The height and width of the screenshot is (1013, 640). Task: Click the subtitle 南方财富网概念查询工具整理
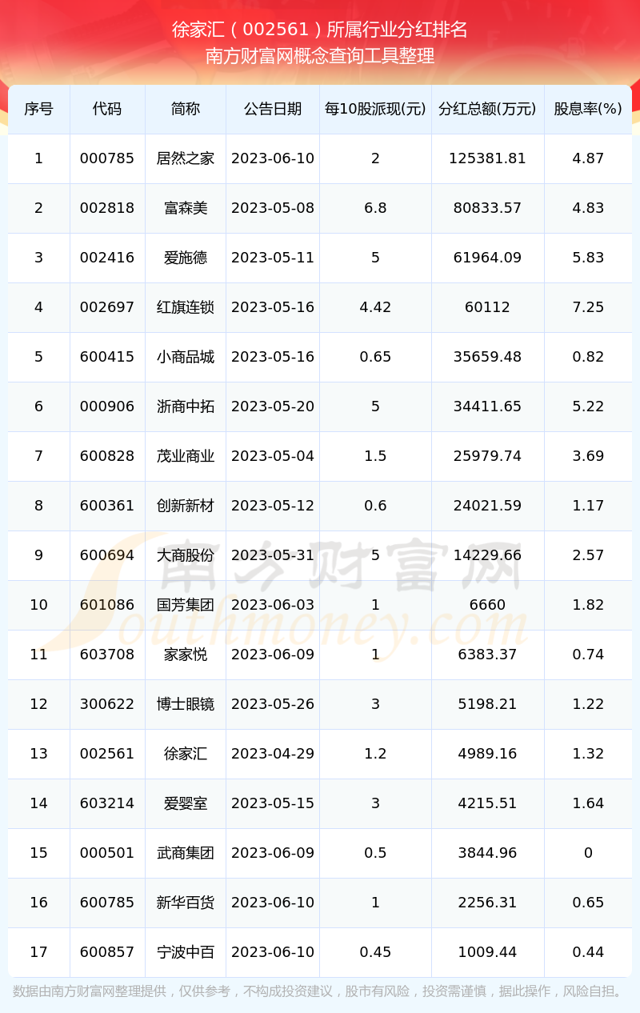(320, 56)
